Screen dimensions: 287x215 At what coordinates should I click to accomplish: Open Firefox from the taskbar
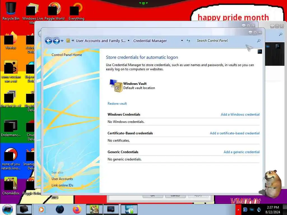pos(77,209)
